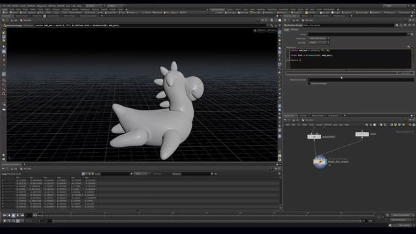Toggle blue display flag icon in network toolbar
Image resolution: width=416 pixels, height=234 pixels.
pyautogui.click(x=400, y=125)
